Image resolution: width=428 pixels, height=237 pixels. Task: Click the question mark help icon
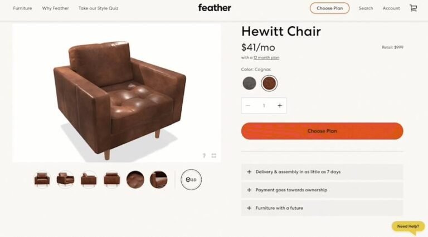[x=204, y=156]
